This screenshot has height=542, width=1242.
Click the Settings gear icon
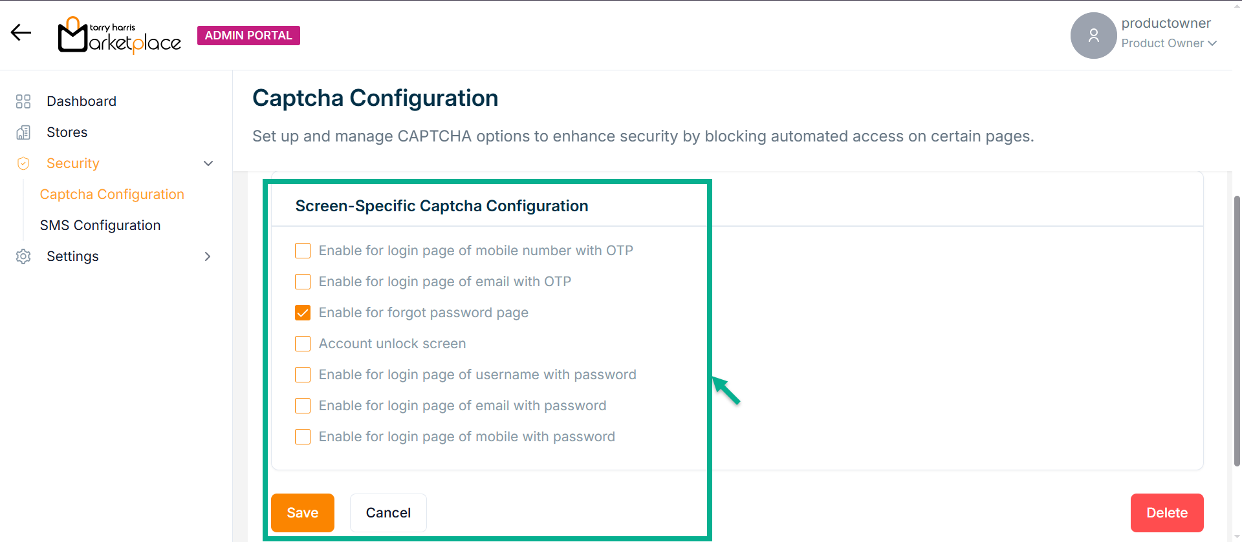[23, 256]
